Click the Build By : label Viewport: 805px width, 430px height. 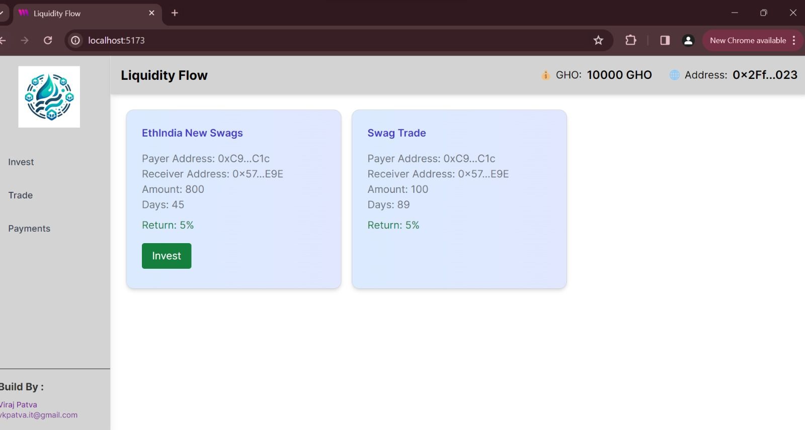point(22,387)
